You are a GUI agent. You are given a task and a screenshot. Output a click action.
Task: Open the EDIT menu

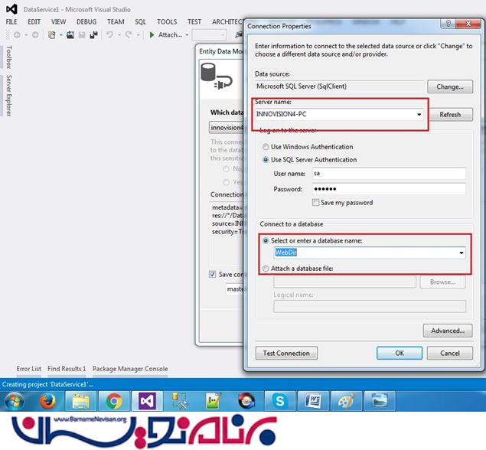click(x=34, y=22)
